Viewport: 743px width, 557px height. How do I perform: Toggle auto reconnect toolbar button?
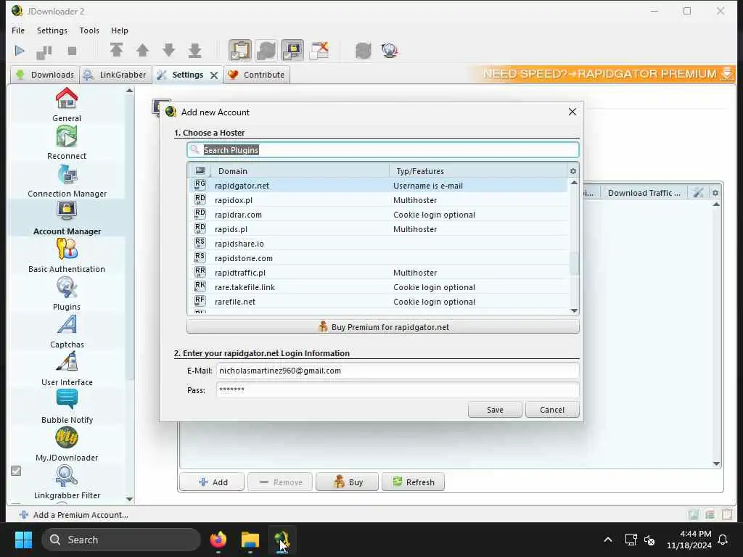click(x=266, y=50)
